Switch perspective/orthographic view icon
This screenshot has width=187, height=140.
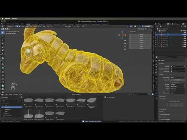(125, 49)
